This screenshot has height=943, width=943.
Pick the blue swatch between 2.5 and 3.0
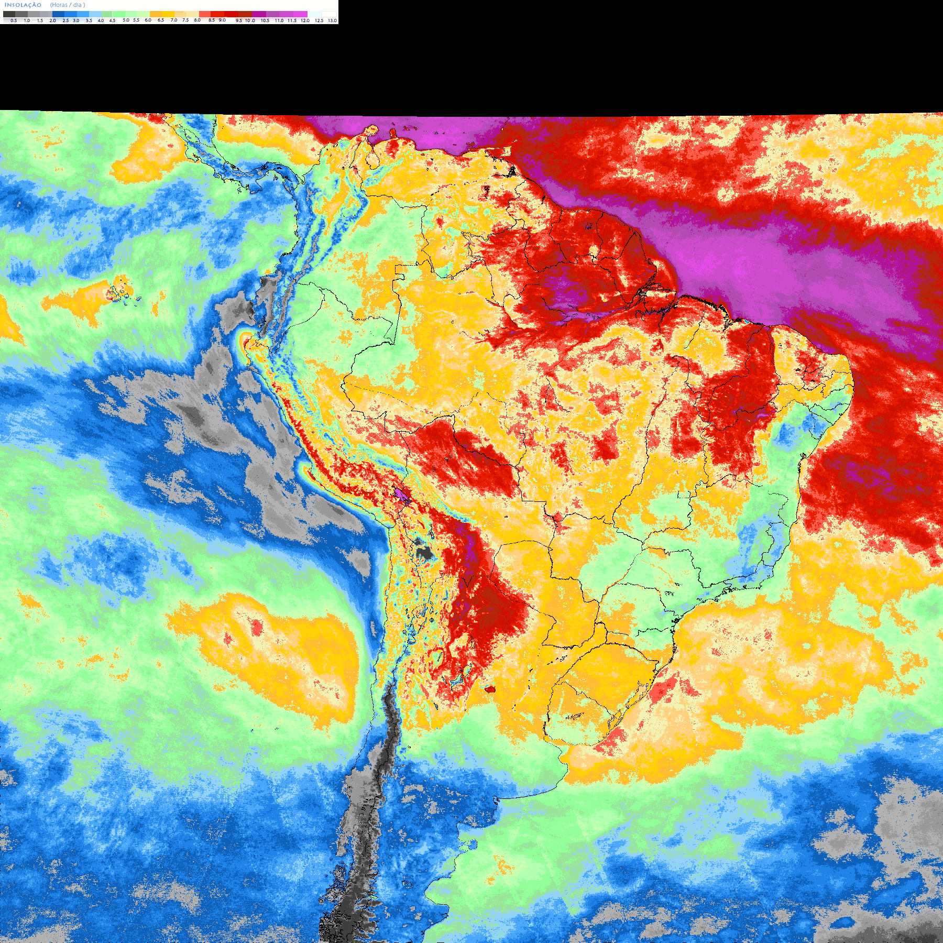point(71,14)
